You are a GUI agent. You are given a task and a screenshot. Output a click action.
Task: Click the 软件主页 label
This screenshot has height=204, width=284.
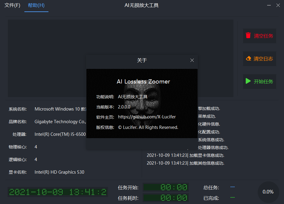pos(105,117)
